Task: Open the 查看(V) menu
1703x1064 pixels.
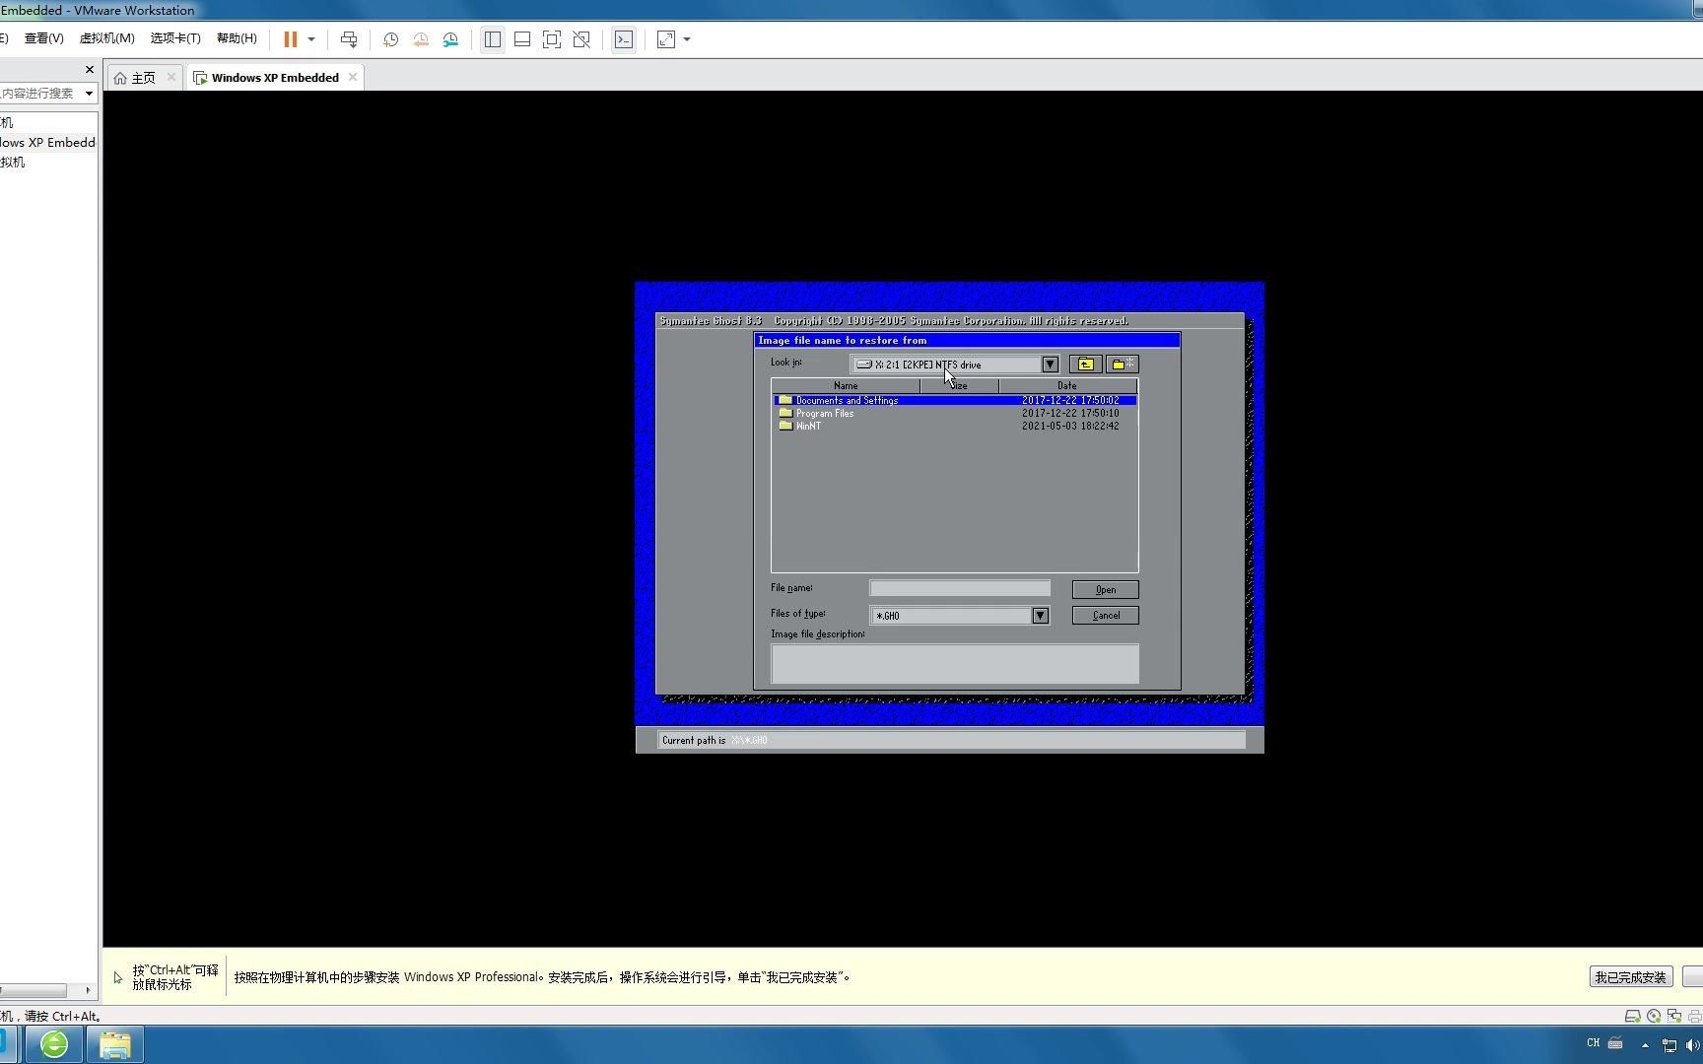Action: click(x=44, y=38)
